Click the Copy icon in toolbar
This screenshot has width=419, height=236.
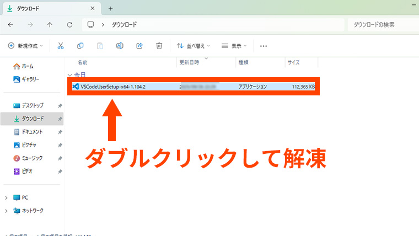pos(80,46)
